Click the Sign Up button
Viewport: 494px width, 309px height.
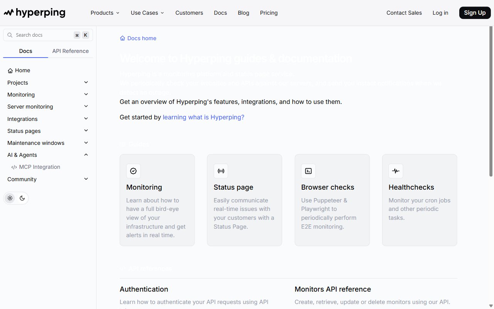point(475,13)
